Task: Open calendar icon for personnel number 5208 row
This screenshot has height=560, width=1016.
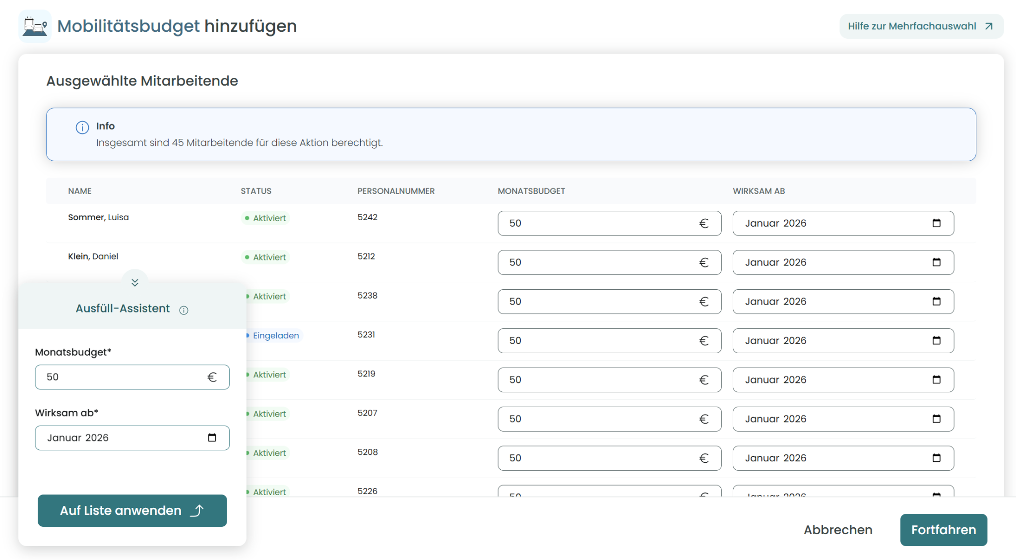Action: 936,458
